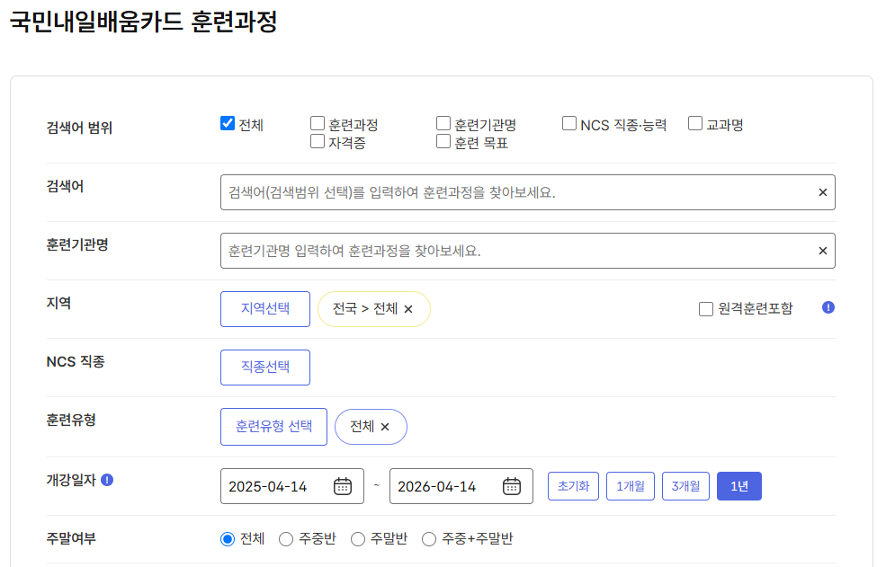Focus the 검색어 keyword input field
This screenshot has height=567, width=886.
pos(528,192)
